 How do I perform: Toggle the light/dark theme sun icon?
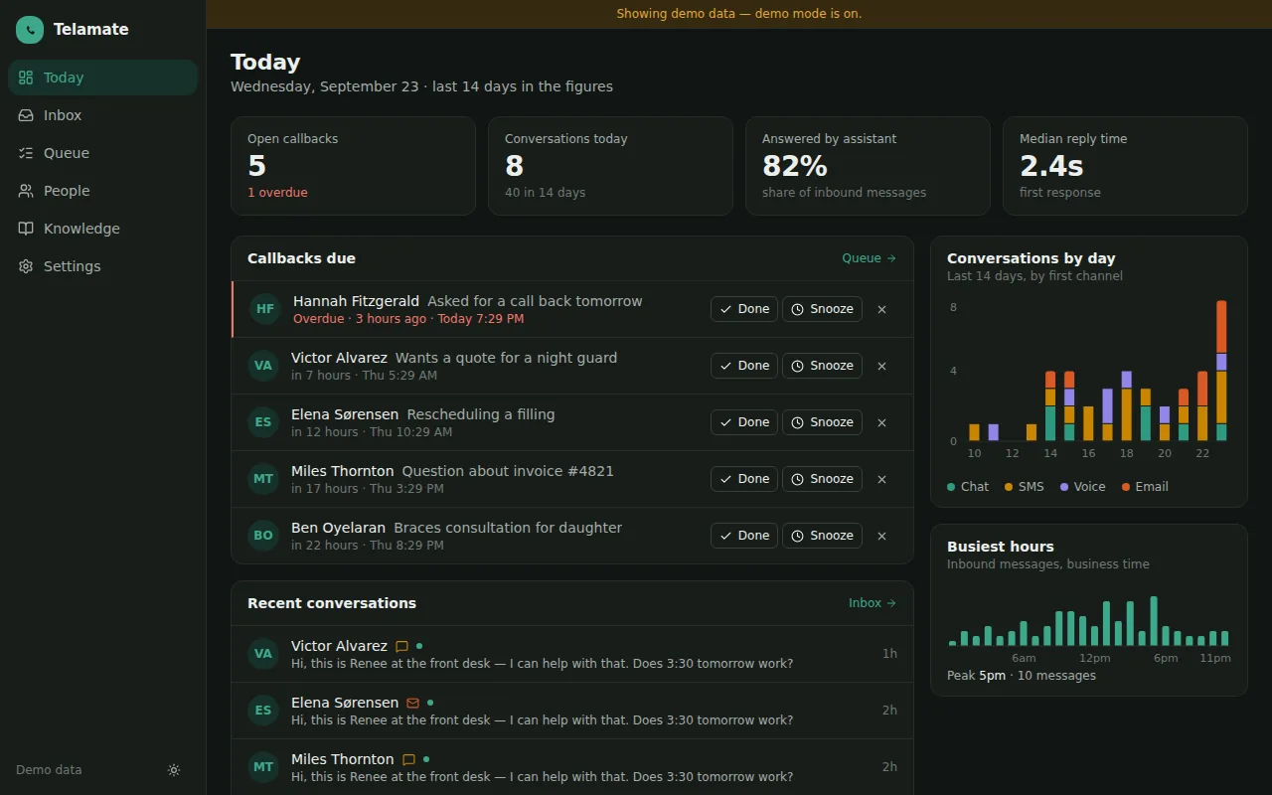[174, 770]
